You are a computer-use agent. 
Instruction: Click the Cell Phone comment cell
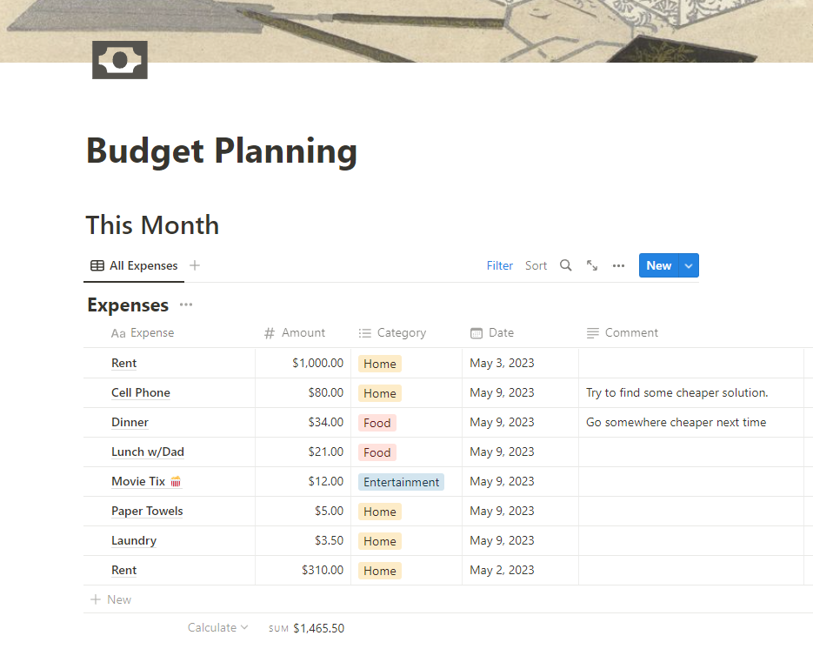point(677,392)
